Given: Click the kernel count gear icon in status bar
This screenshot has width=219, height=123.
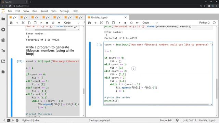Looking at the screenshot, I should 17,120.
